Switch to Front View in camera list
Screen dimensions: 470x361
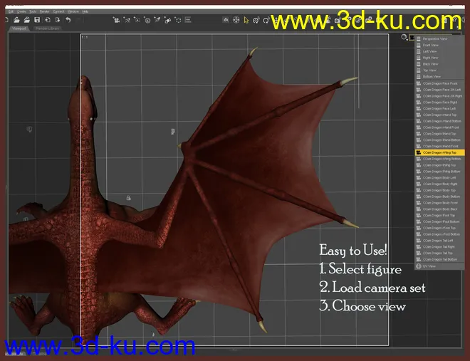coord(432,45)
